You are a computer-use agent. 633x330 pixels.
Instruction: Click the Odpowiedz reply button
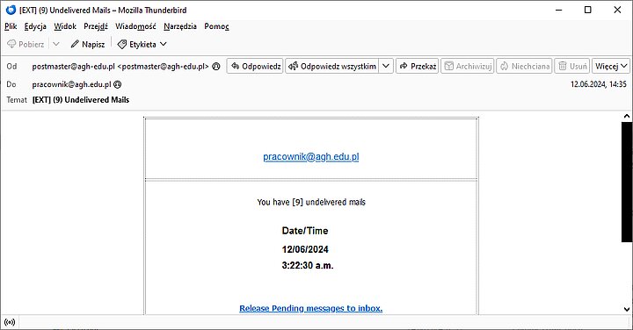coord(255,66)
